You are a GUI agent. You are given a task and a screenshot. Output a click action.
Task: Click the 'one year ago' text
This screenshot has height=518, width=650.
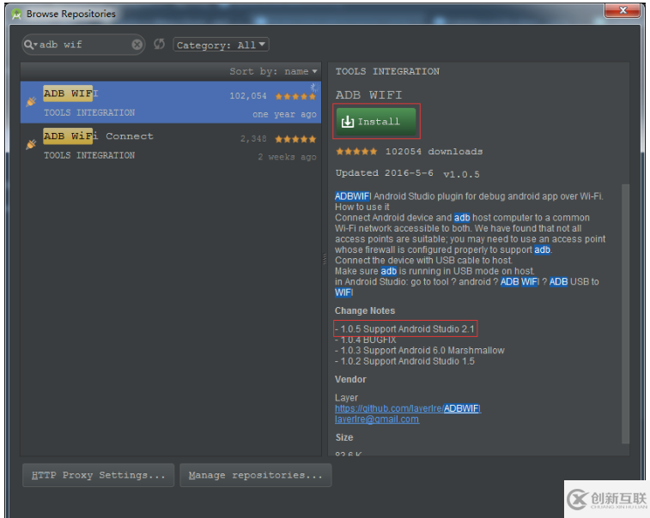(x=284, y=115)
